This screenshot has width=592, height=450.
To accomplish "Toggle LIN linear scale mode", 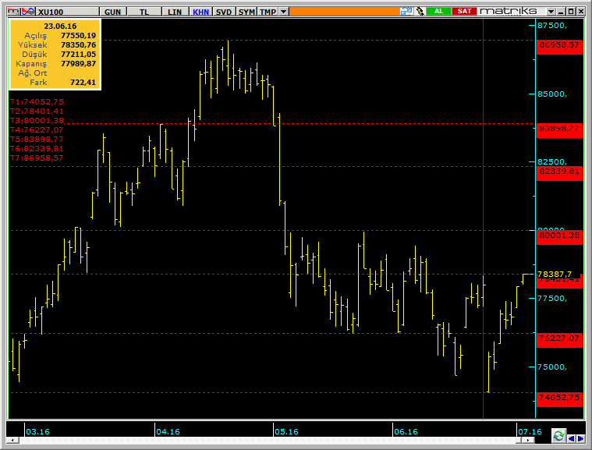I will pyautogui.click(x=175, y=12).
